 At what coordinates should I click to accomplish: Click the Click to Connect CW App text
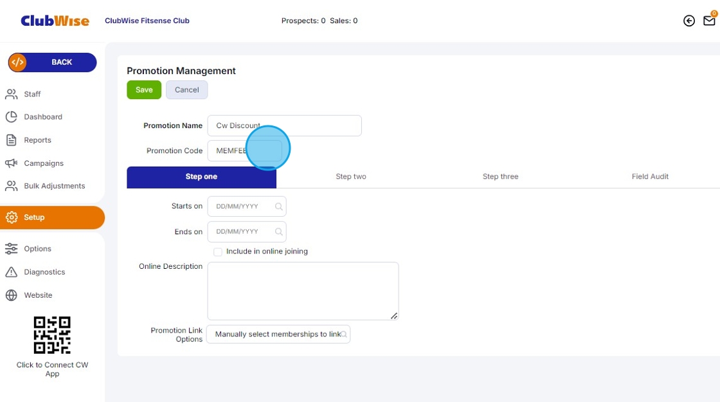pos(52,369)
